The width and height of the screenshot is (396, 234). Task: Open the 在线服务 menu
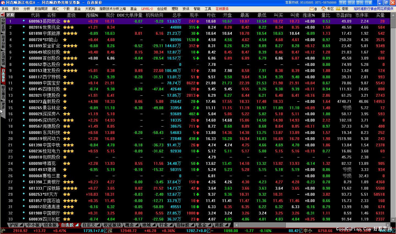click(x=222, y=9)
